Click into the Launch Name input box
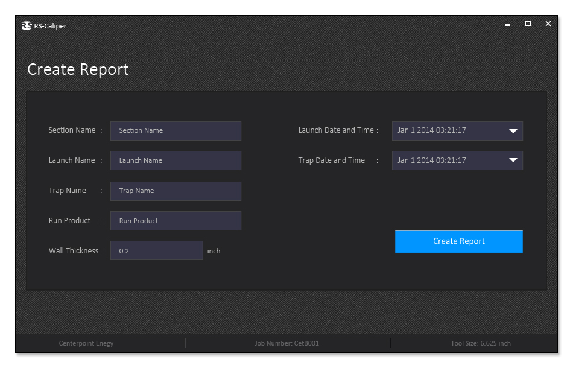573x368 pixels. click(x=176, y=160)
